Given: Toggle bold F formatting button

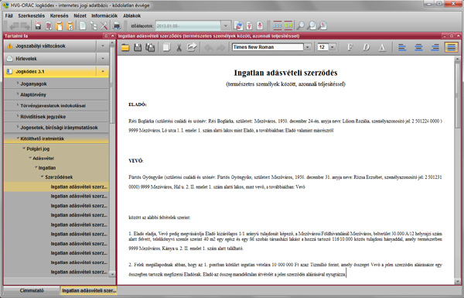Looking at the screenshot, I should (350, 47).
